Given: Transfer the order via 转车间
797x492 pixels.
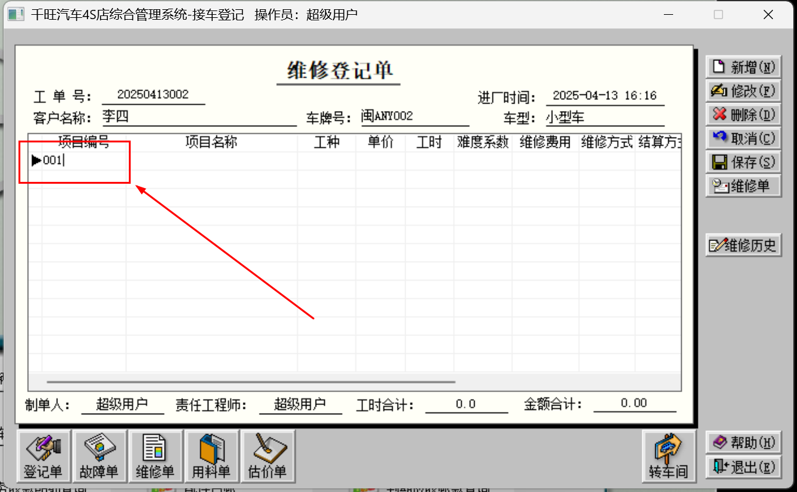Looking at the screenshot, I should [669, 456].
